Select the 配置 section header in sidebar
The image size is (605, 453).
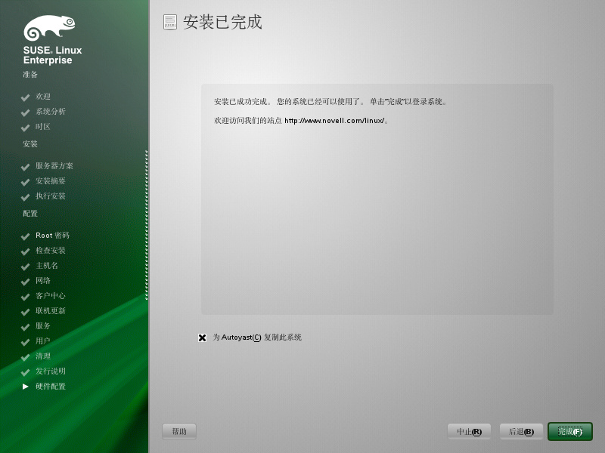(x=29, y=214)
